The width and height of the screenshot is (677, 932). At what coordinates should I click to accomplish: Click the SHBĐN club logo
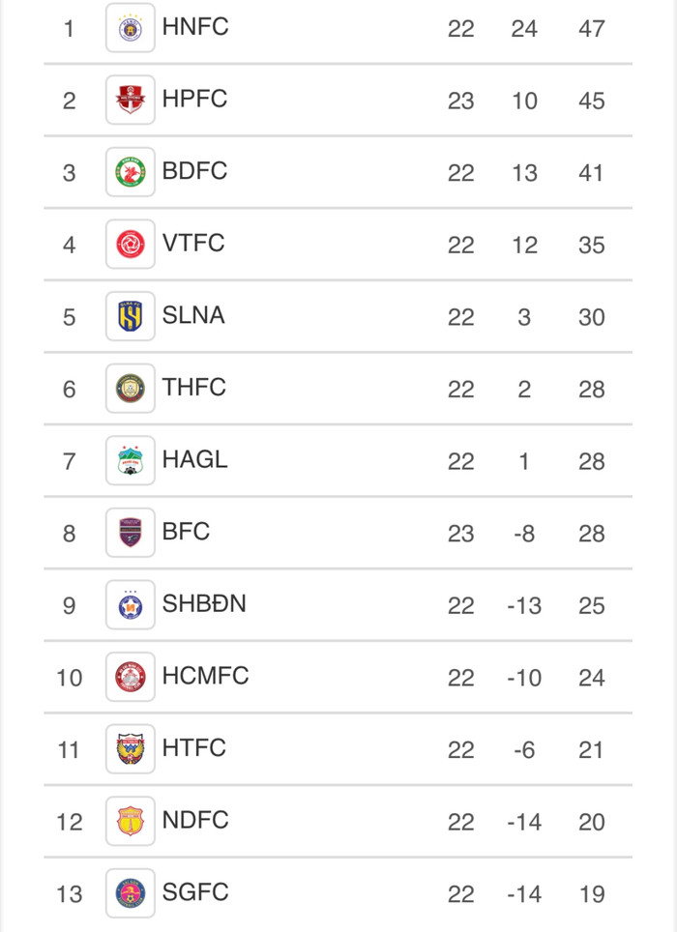tap(130, 605)
